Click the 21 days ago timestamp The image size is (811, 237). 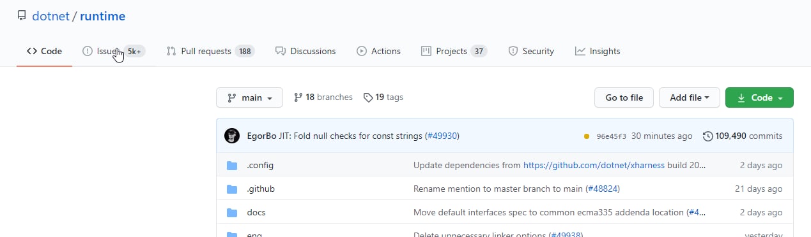pos(759,189)
